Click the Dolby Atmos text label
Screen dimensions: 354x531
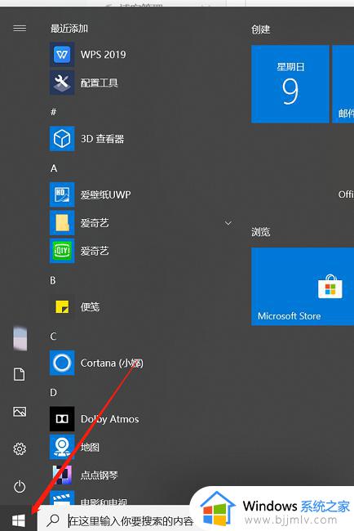tap(110, 419)
